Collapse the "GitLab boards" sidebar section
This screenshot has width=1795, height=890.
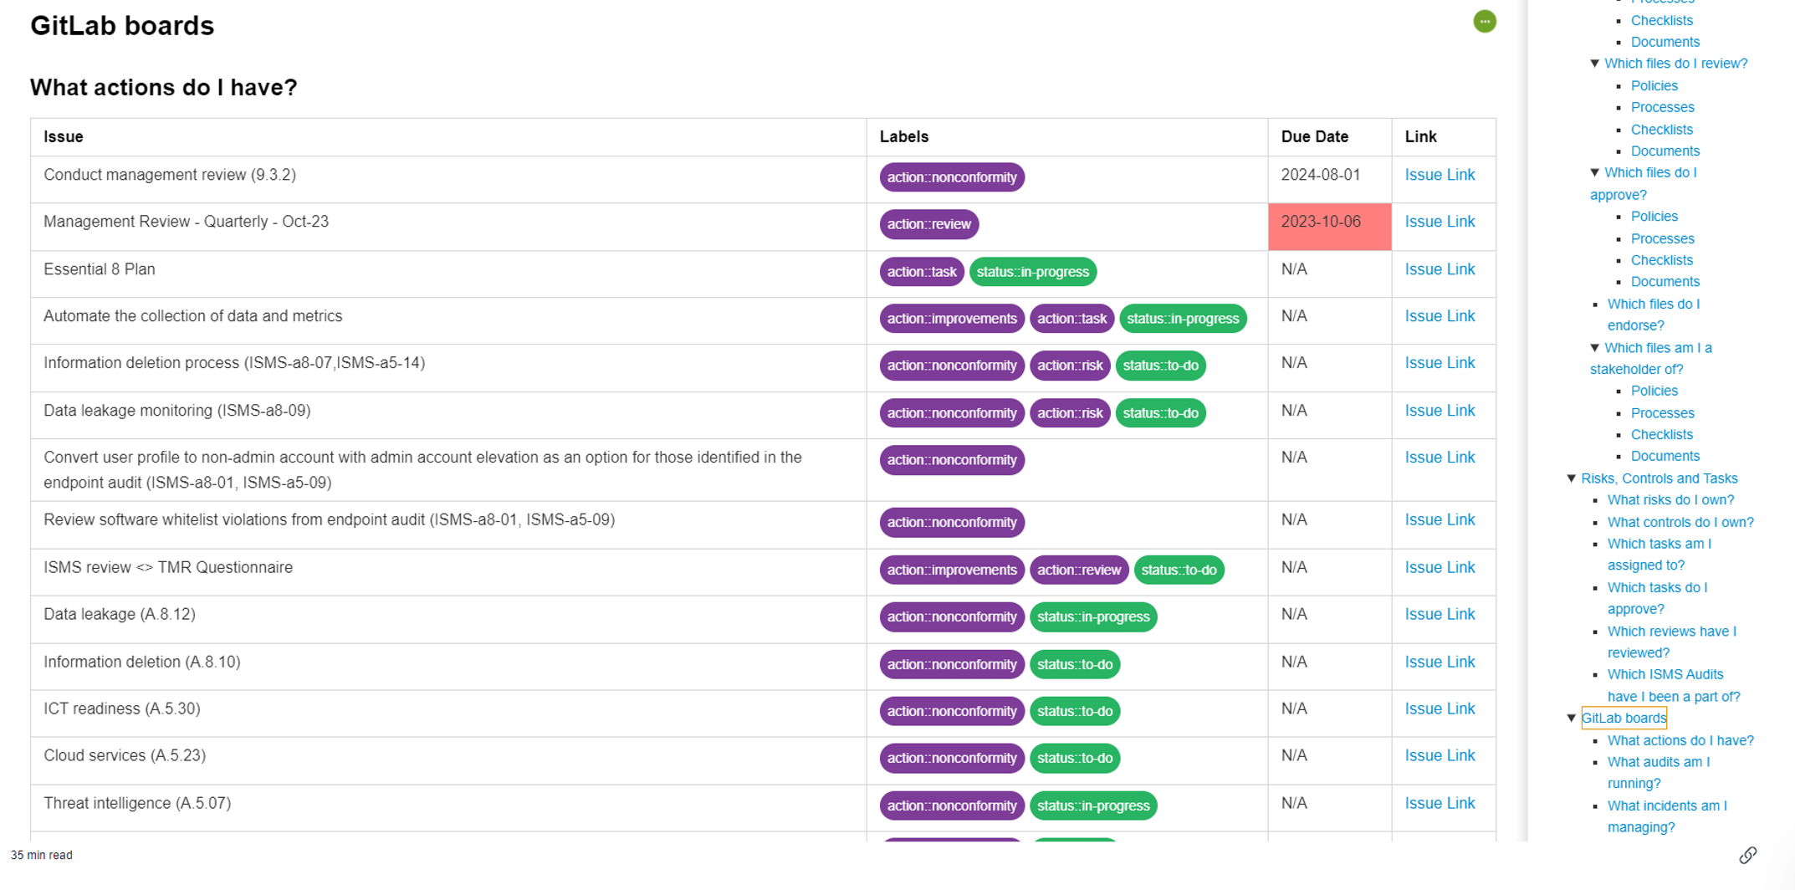point(1571,718)
